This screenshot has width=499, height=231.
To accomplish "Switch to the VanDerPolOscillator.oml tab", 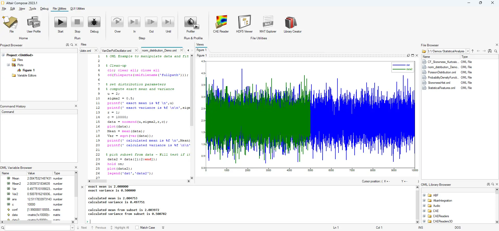I will click(117, 50).
